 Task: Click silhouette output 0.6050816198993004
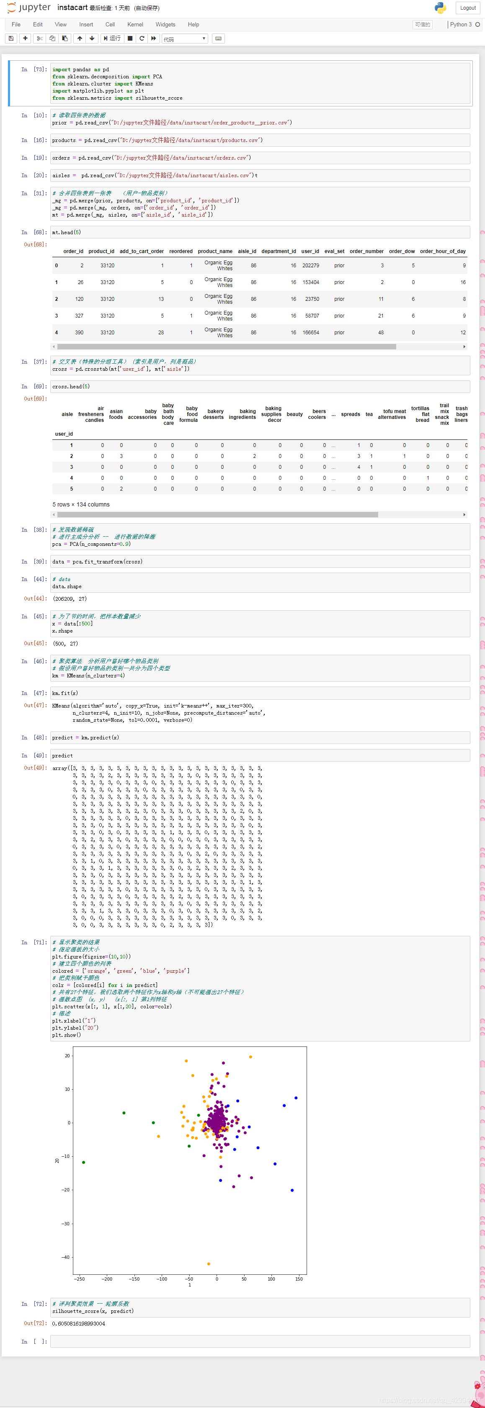(x=79, y=1323)
